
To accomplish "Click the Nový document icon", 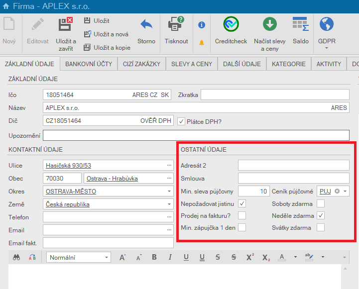I will [x=9, y=24].
